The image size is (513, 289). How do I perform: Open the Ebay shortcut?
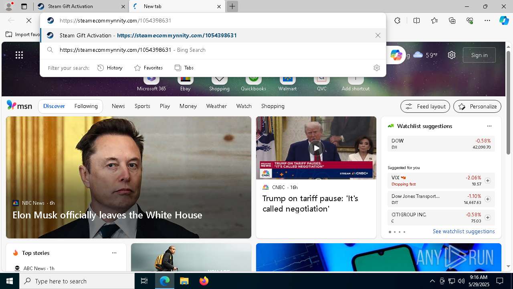185,83
